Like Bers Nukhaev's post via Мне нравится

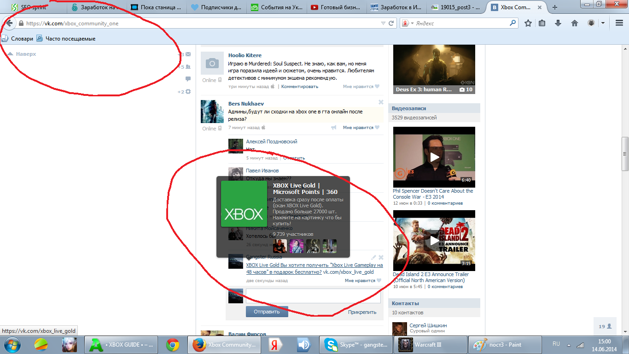pyautogui.click(x=361, y=128)
